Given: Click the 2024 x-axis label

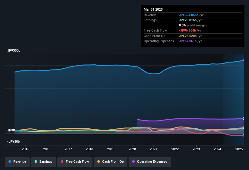Looking at the screenshot, I should tap(217, 149).
